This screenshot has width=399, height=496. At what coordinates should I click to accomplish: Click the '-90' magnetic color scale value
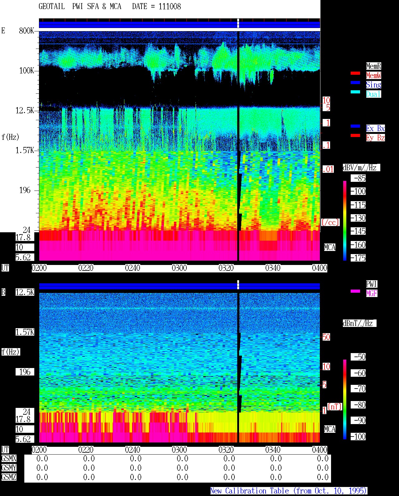click(x=358, y=420)
